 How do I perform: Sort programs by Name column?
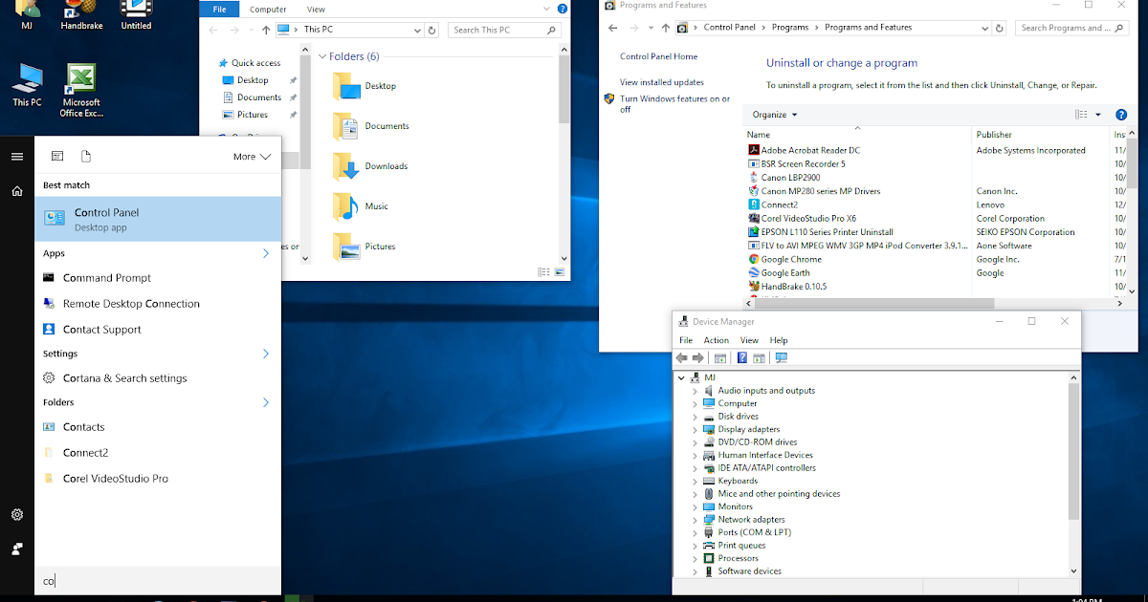759,135
